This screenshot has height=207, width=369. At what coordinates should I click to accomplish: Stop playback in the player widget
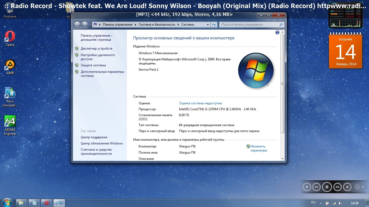(307, 187)
